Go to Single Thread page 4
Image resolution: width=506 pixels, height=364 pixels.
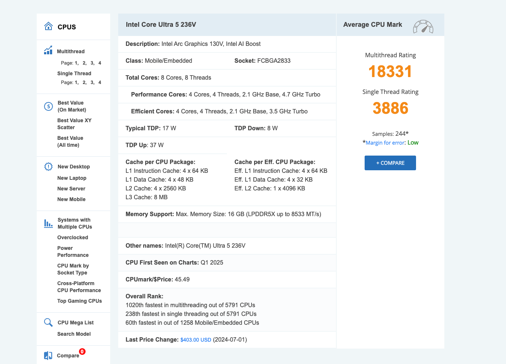click(x=100, y=83)
